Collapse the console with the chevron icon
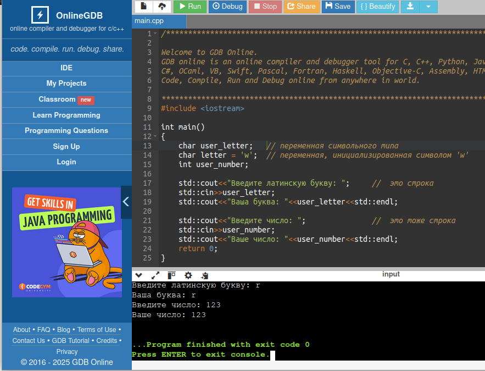 click(x=139, y=275)
